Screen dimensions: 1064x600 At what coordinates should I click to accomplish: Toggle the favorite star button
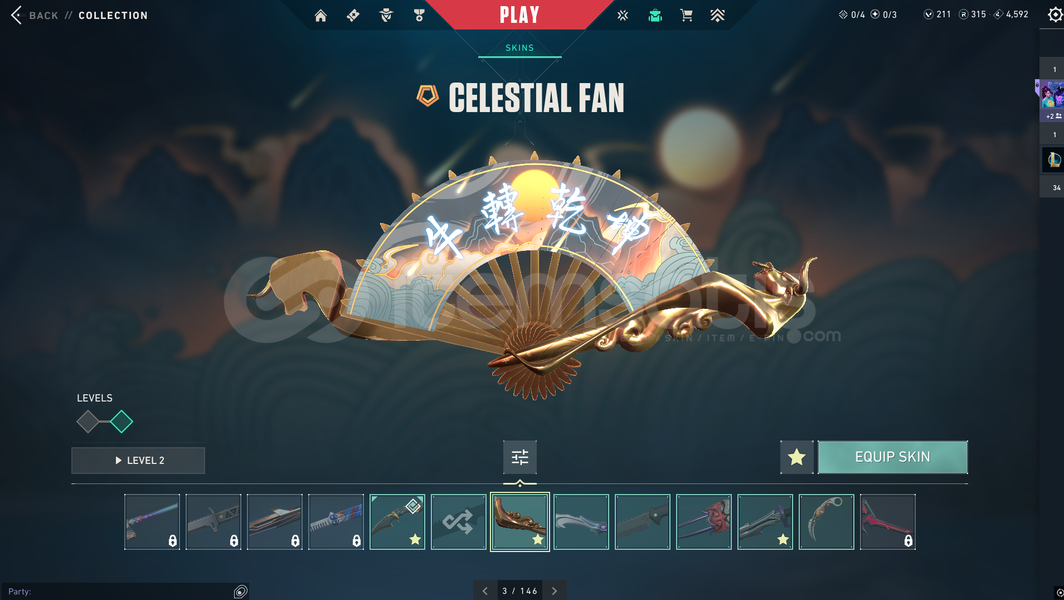point(797,457)
